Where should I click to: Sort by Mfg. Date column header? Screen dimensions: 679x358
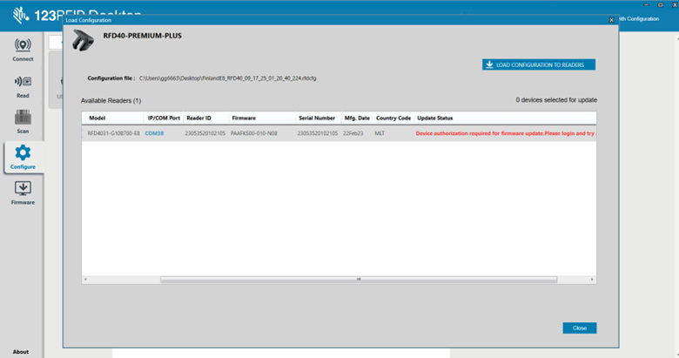[357, 118]
